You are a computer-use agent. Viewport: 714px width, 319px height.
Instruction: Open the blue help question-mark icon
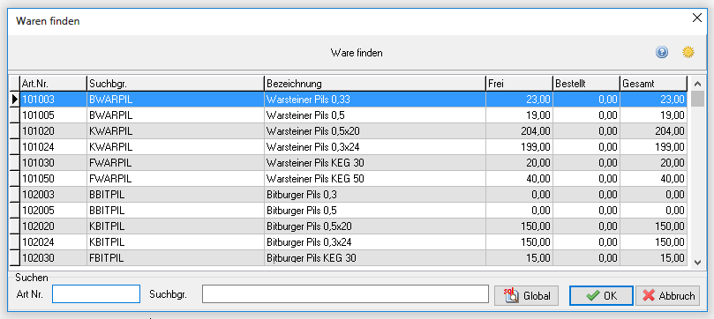tap(662, 53)
